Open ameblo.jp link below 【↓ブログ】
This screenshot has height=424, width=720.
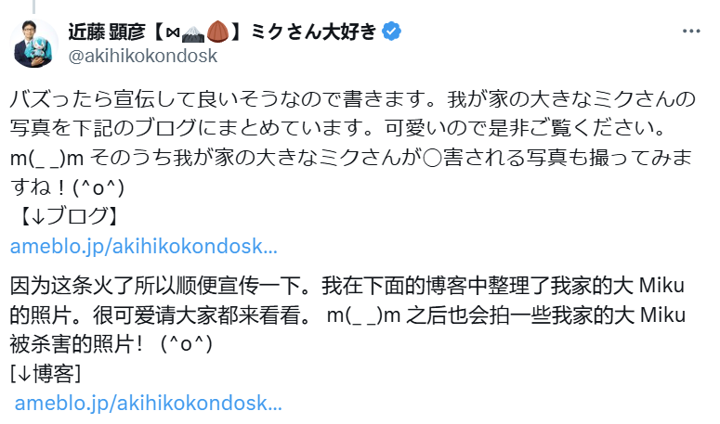coord(144,247)
